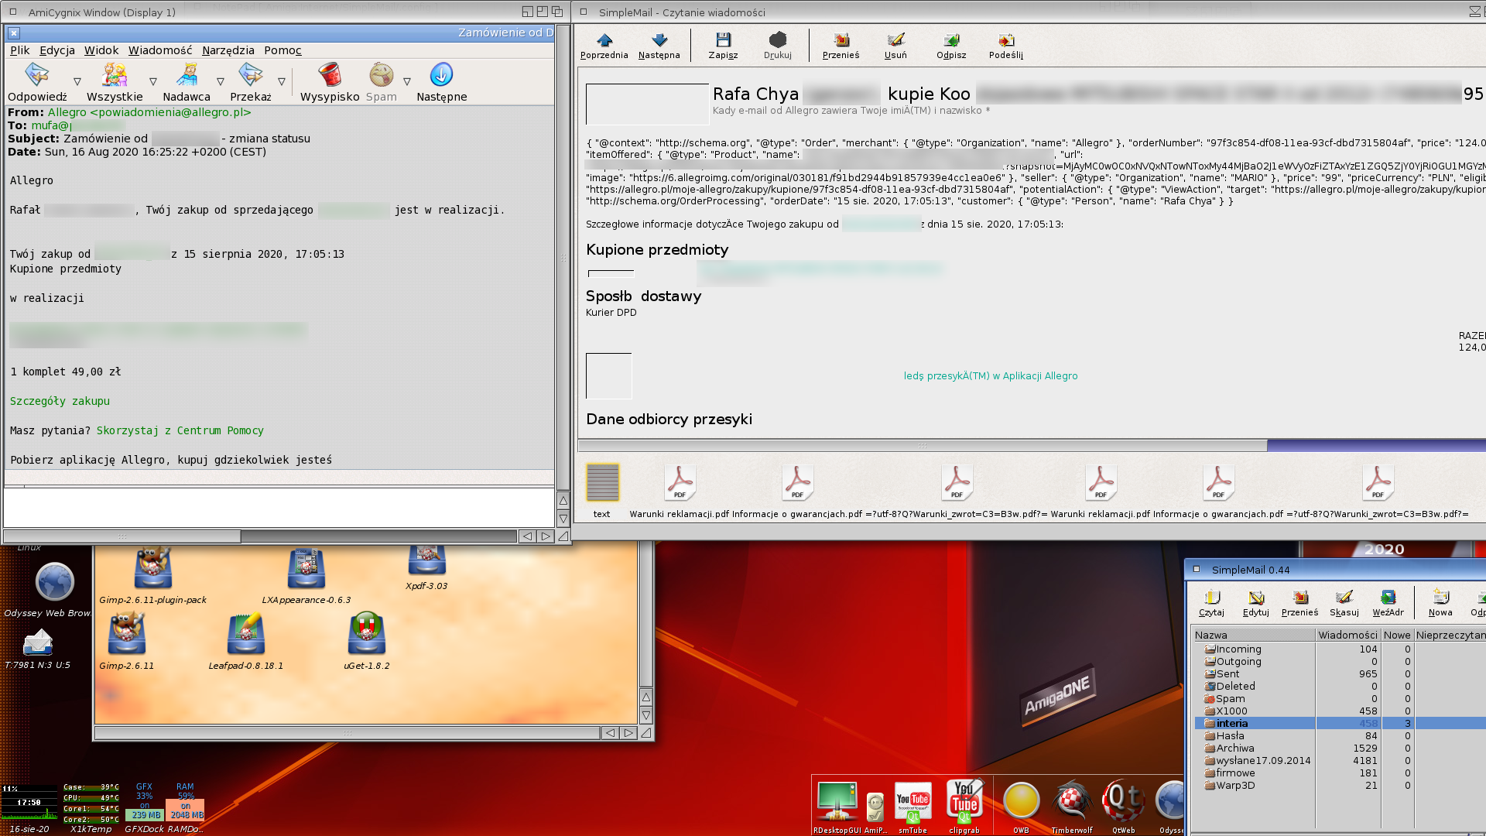Open the Narzędzia menu

(228, 50)
